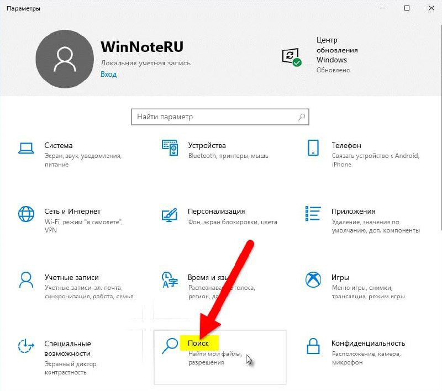Image resolution: width=442 pixels, height=391 pixels.
Task: Click the "Вход" sign-in link
Action: tap(108, 74)
